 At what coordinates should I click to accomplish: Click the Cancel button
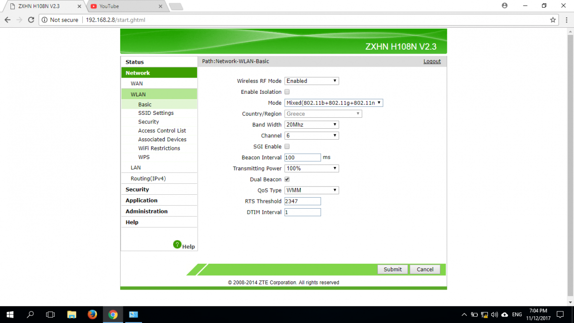(x=425, y=269)
